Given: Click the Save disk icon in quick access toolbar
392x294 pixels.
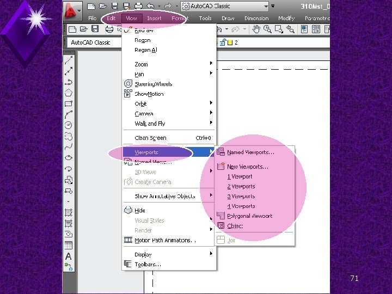Looking at the screenshot, I should coord(115,6).
